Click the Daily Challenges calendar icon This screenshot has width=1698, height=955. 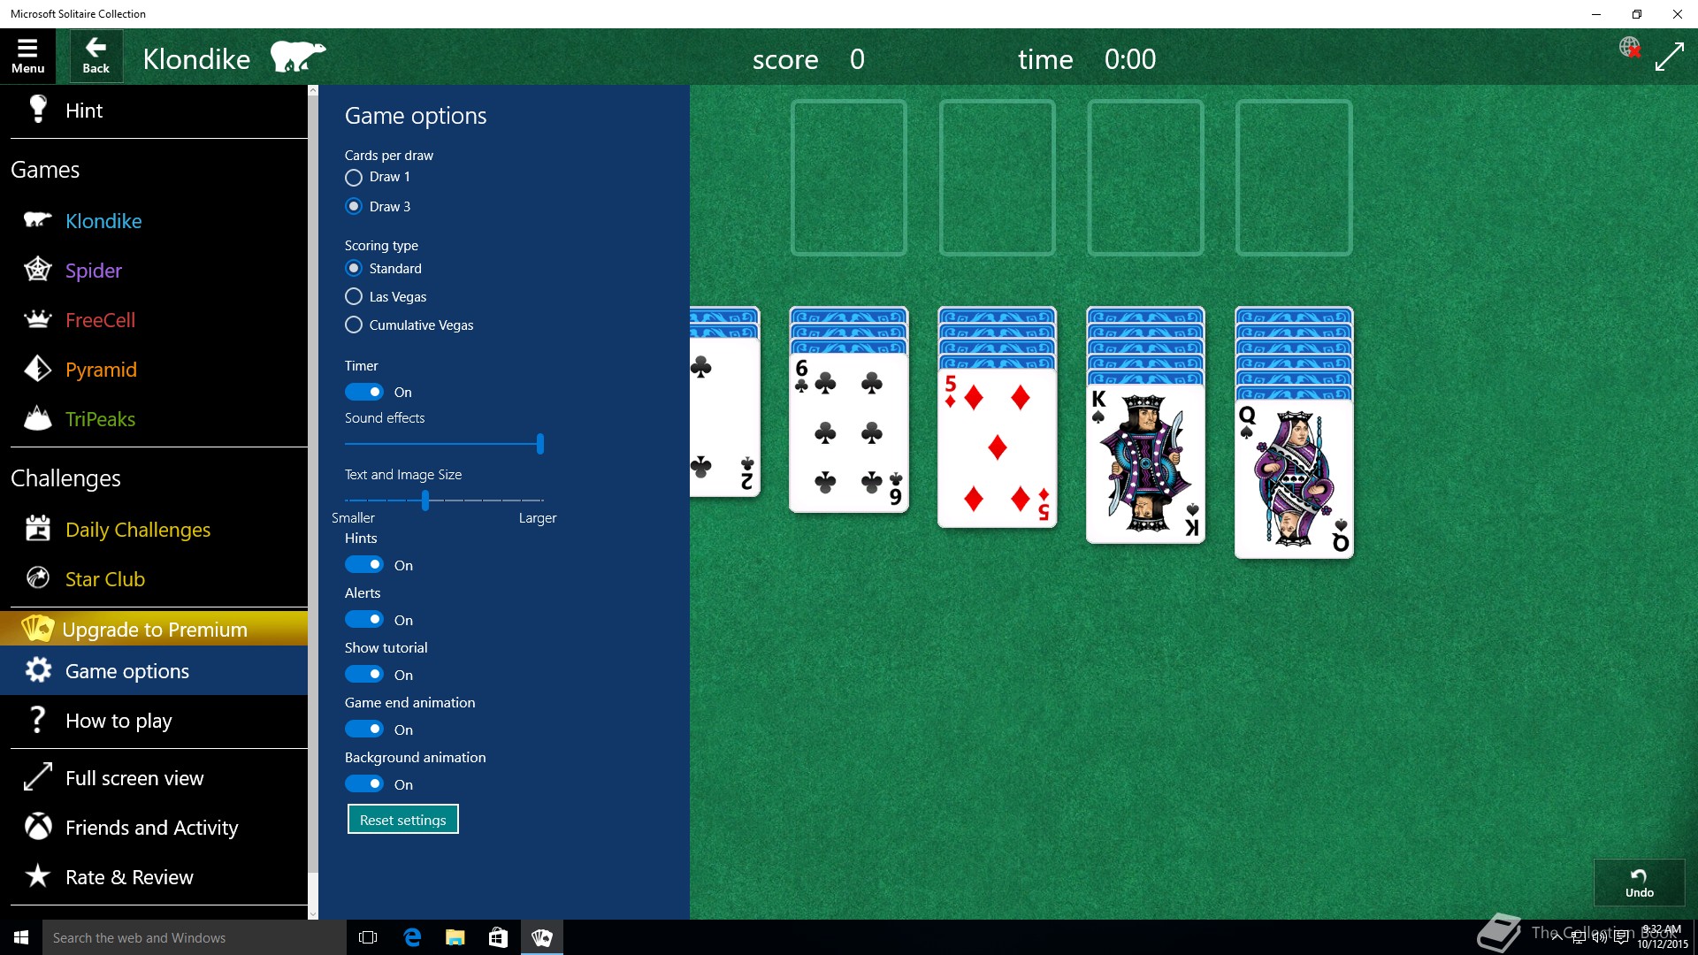pyautogui.click(x=37, y=528)
